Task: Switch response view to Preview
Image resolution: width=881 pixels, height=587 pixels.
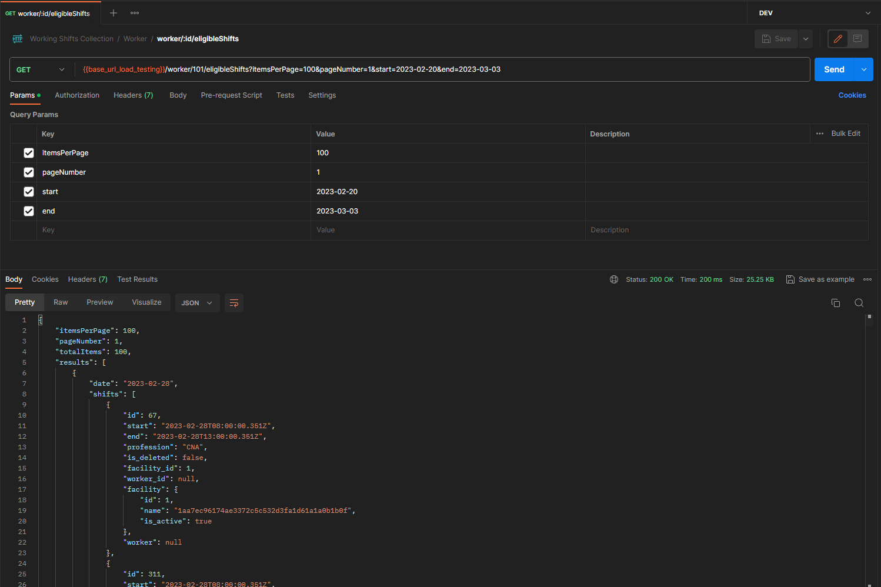Action: coord(100,302)
